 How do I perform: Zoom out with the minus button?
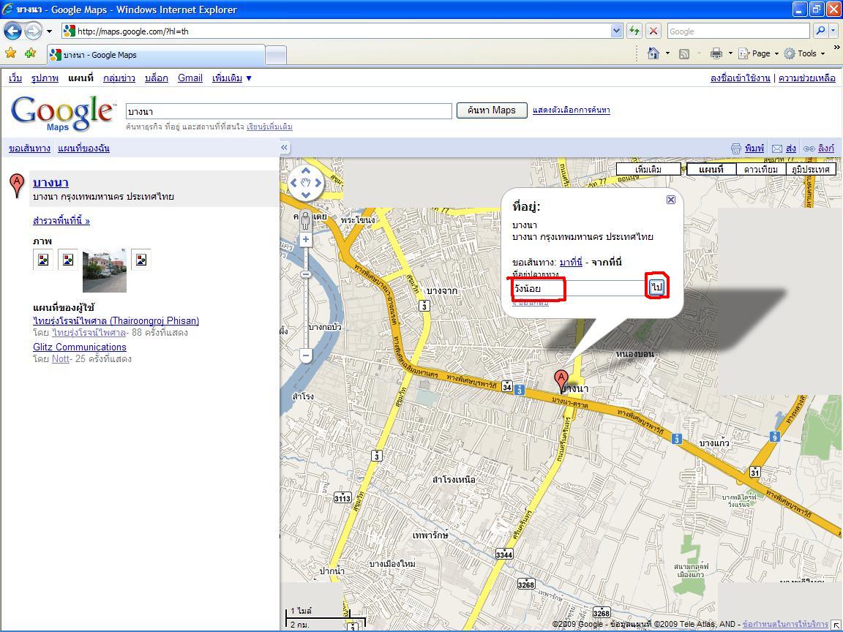pyautogui.click(x=305, y=355)
